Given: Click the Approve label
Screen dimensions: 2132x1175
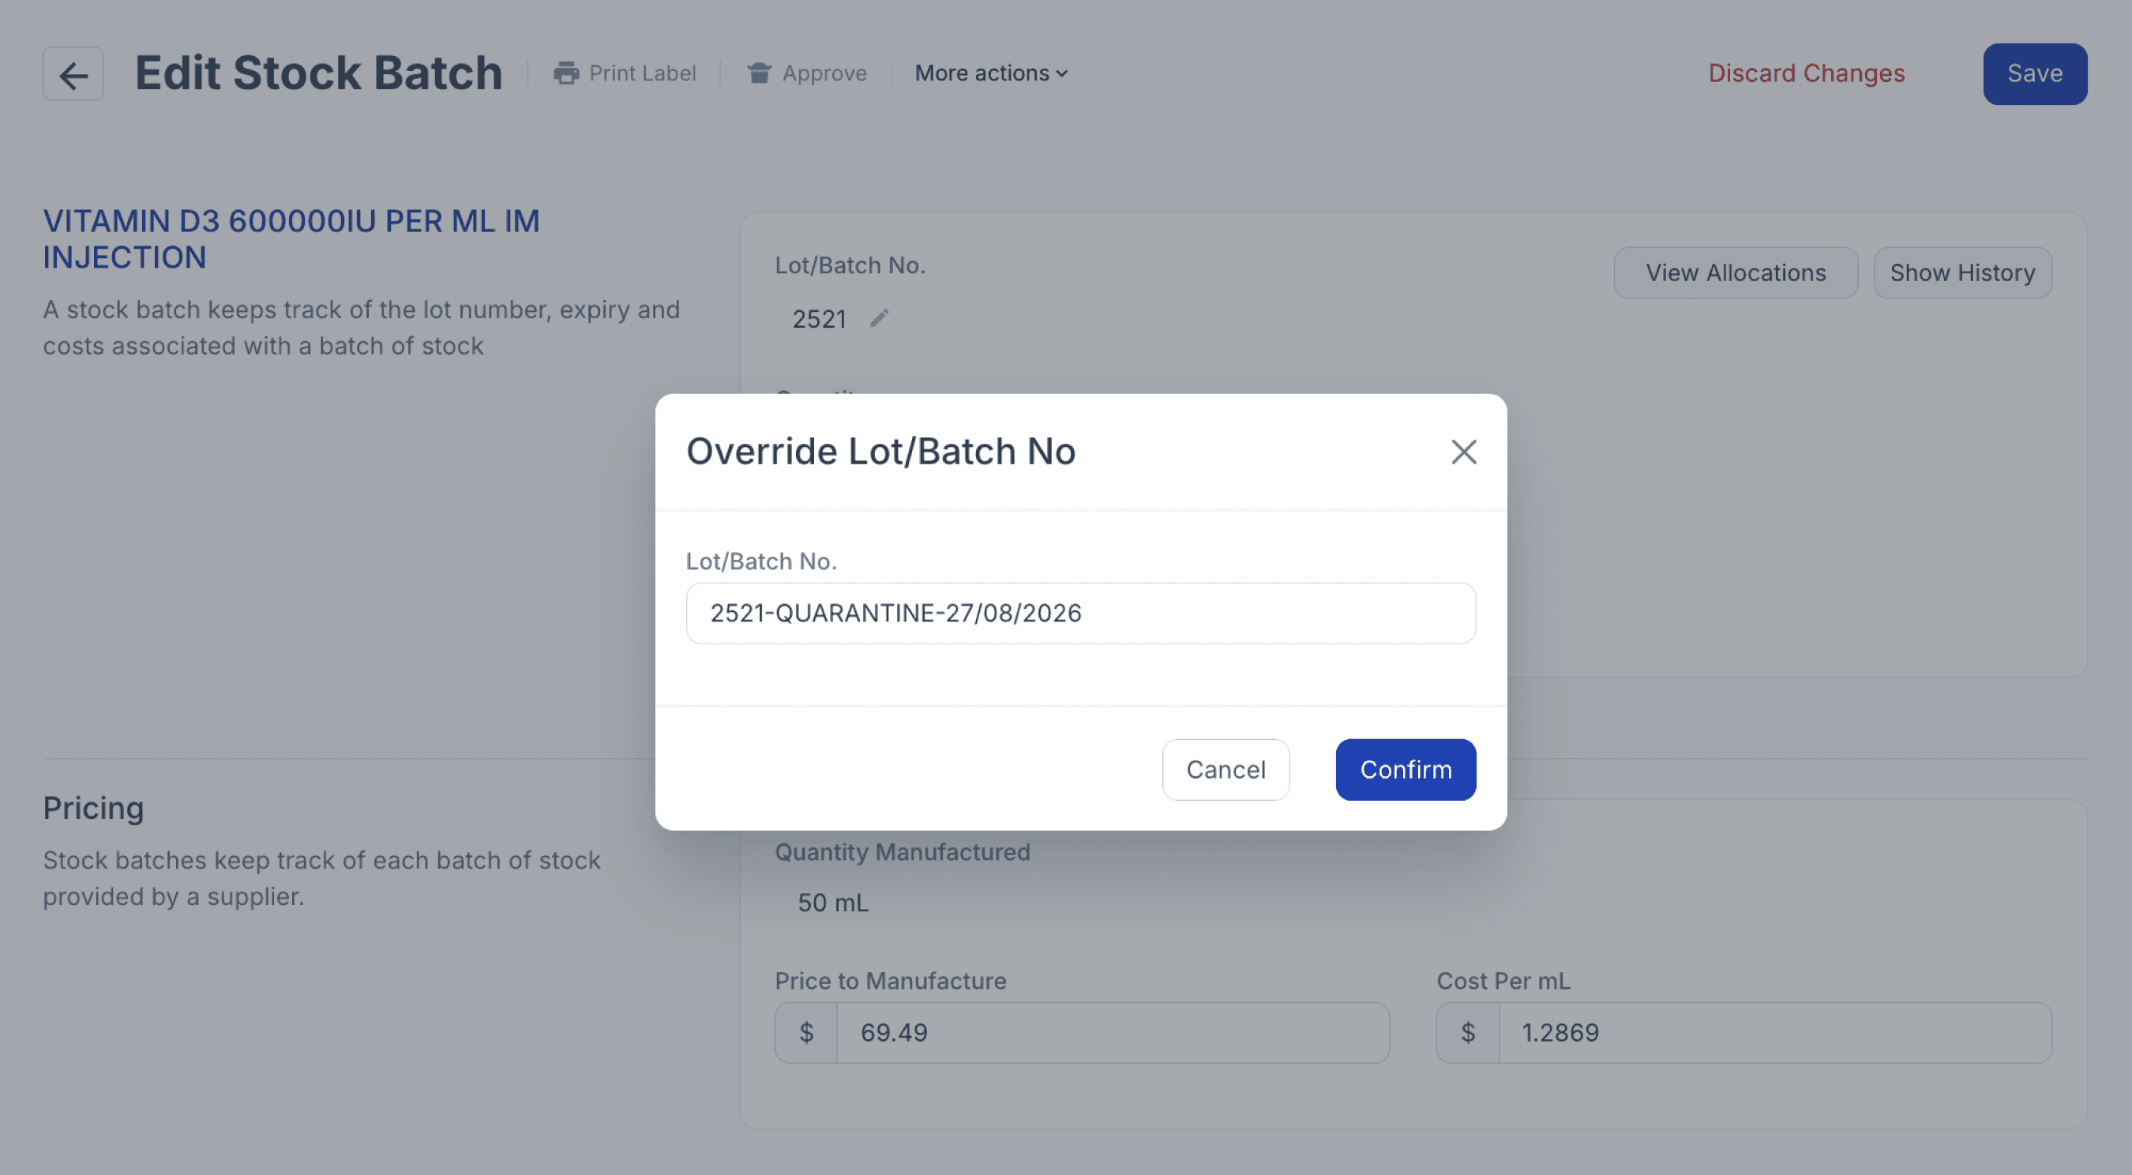Looking at the screenshot, I should point(824,73).
